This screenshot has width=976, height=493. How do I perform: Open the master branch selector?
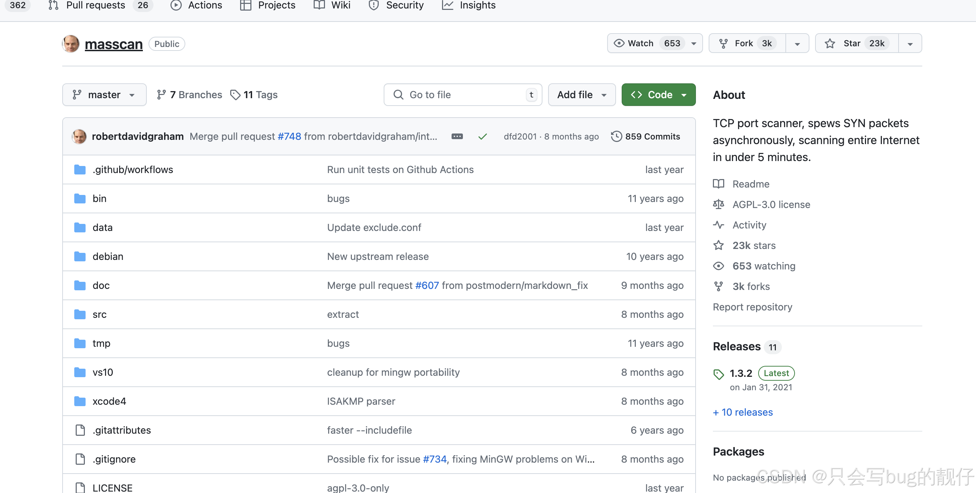pos(104,95)
